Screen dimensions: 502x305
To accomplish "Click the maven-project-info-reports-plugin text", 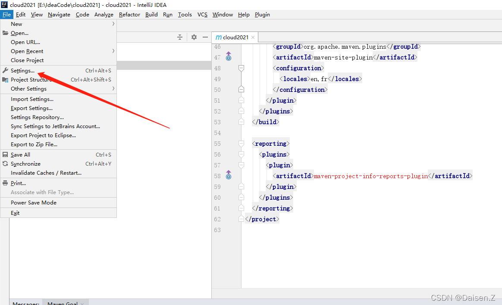I will [371, 176].
